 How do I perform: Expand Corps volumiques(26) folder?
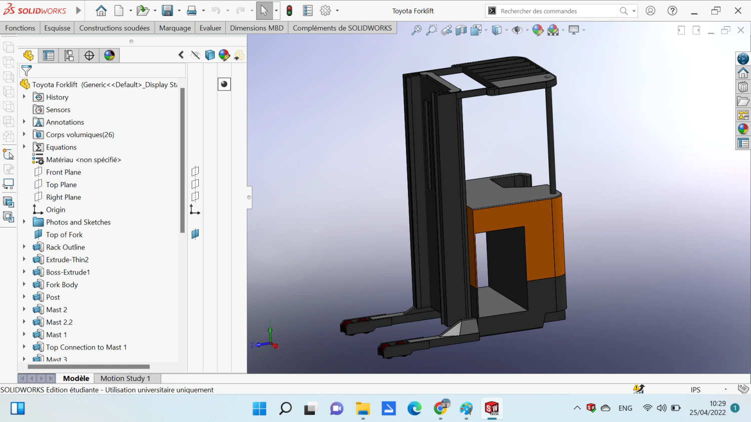24,134
